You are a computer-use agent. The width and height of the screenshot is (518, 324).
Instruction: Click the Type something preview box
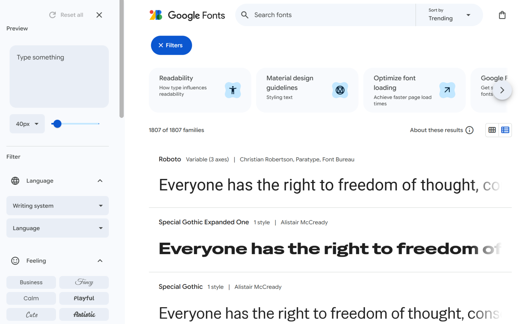[x=59, y=76]
